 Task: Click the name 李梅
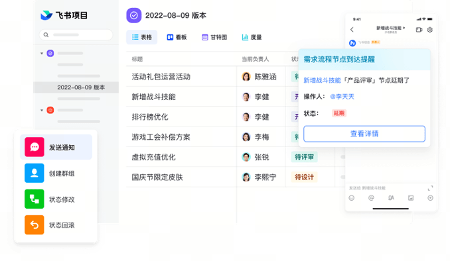(x=262, y=137)
